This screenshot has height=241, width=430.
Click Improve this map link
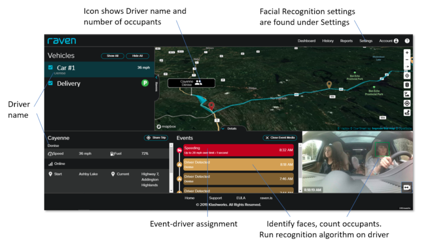(384, 128)
